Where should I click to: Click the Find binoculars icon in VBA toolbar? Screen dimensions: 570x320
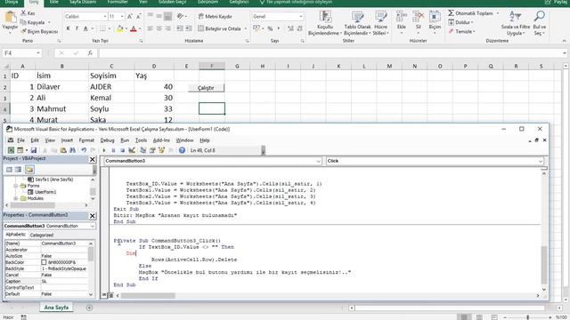click(72, 150)
